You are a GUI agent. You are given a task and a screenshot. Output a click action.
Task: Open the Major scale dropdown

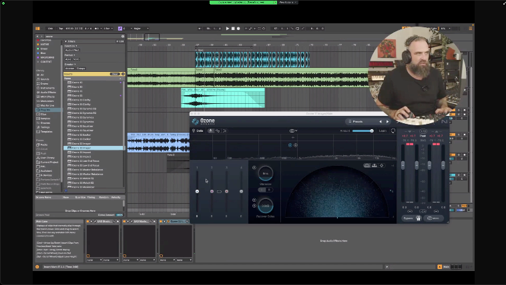pos(141,29)
